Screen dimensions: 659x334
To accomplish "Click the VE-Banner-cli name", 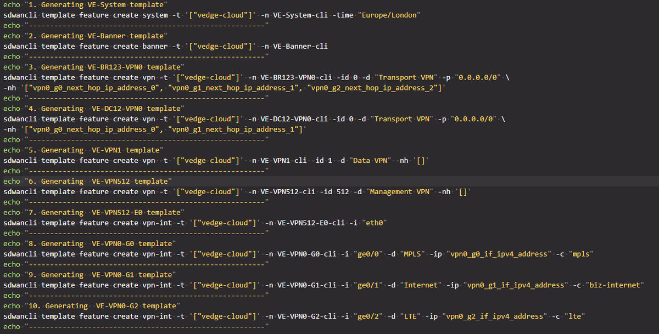I will pos(300,47).
